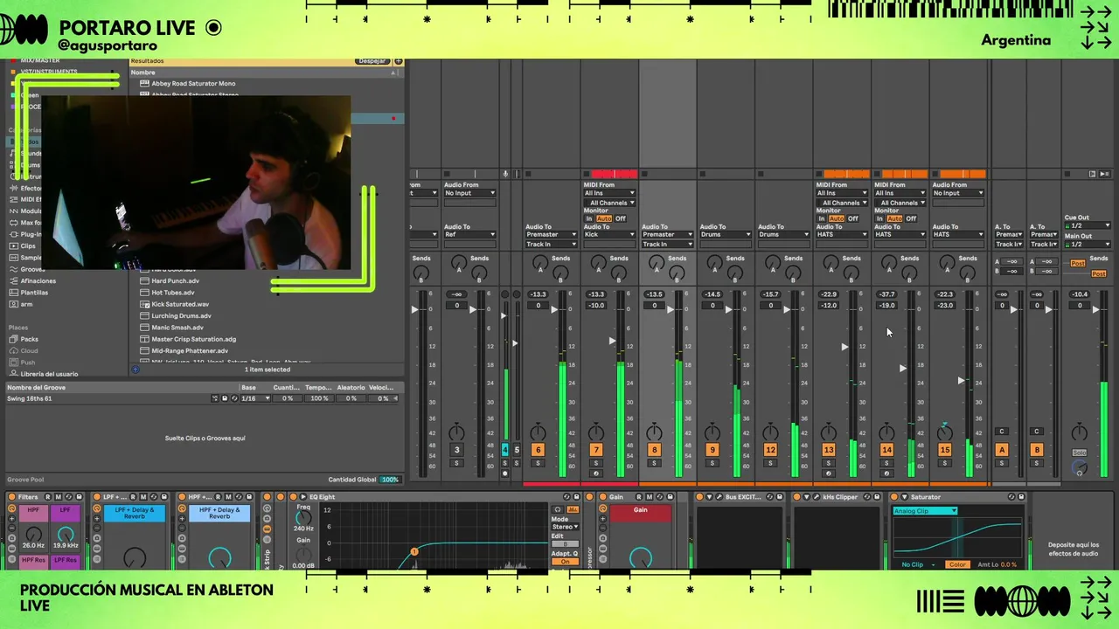Click the Despejar button in the browser
The width and height of the screenshot is (1119, 629).
[x=372, y=61]
